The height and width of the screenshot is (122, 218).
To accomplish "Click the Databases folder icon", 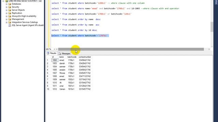I will point(10,4).
